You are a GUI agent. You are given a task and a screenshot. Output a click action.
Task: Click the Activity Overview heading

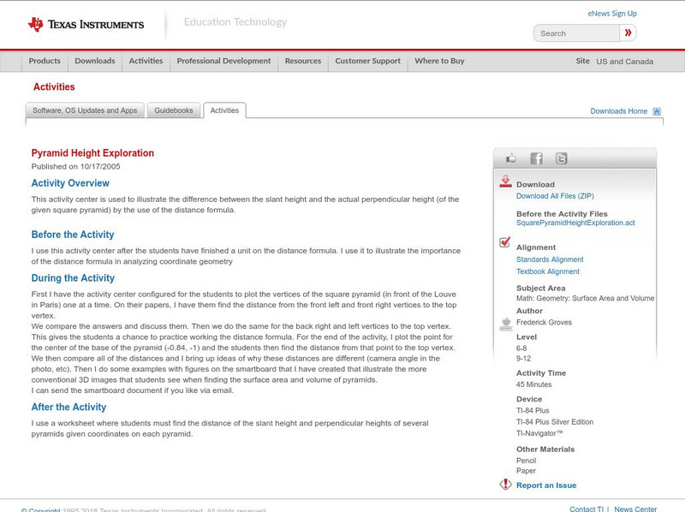tap(70, 183)
